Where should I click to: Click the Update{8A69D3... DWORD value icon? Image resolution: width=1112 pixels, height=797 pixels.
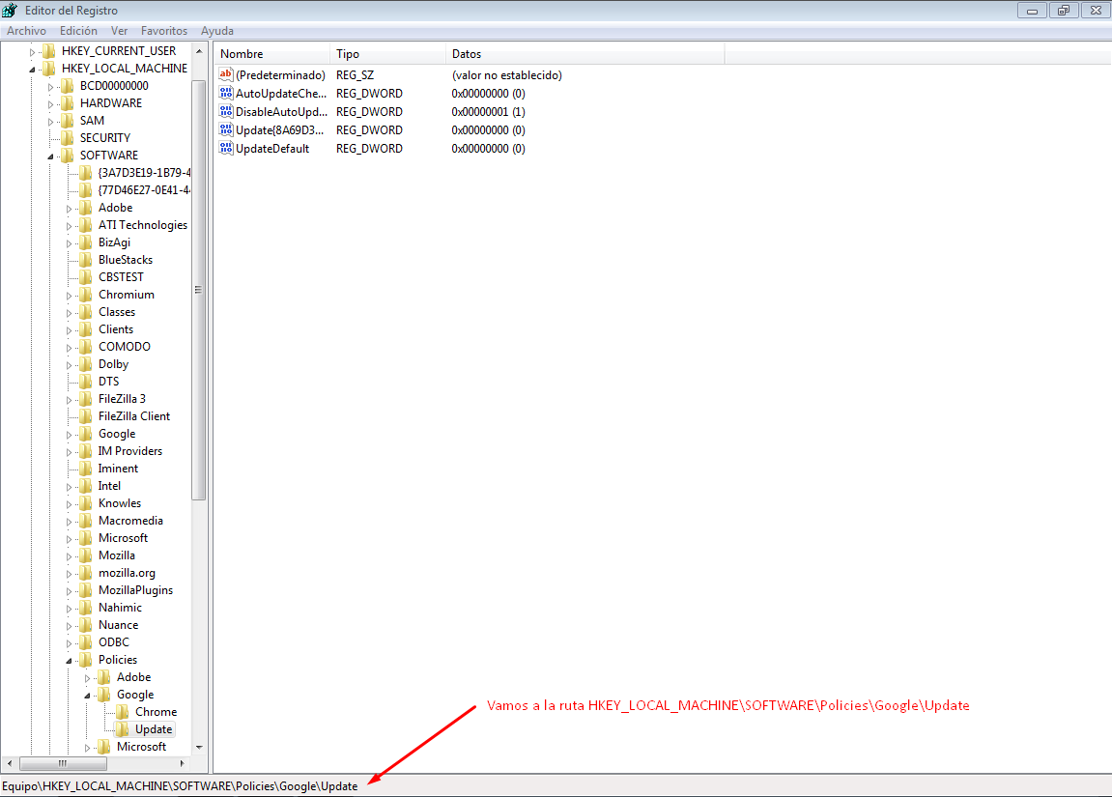click(x=225, y=129)
